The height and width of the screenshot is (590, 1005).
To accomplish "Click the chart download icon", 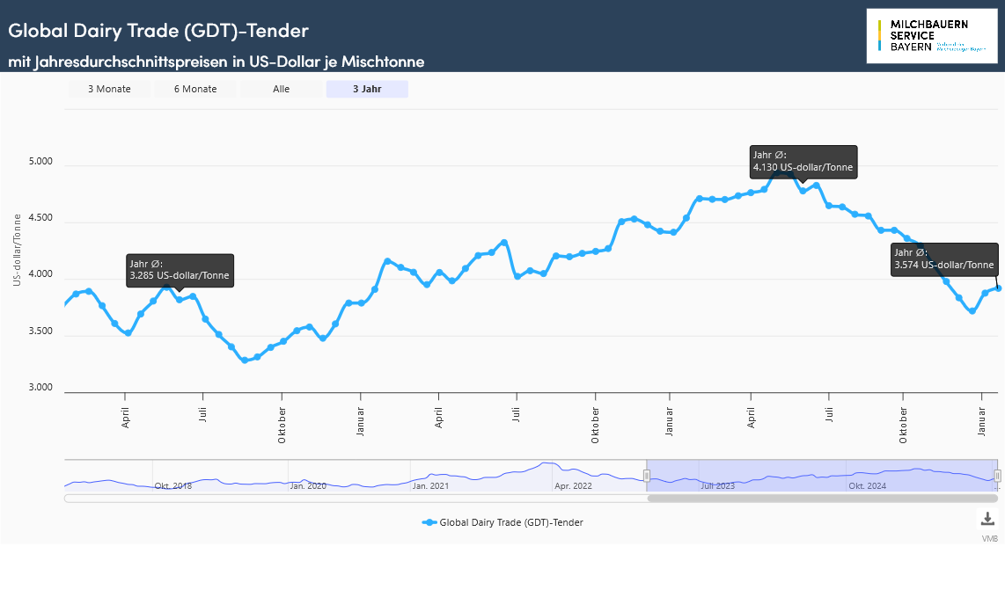I will tap(988, 518).
